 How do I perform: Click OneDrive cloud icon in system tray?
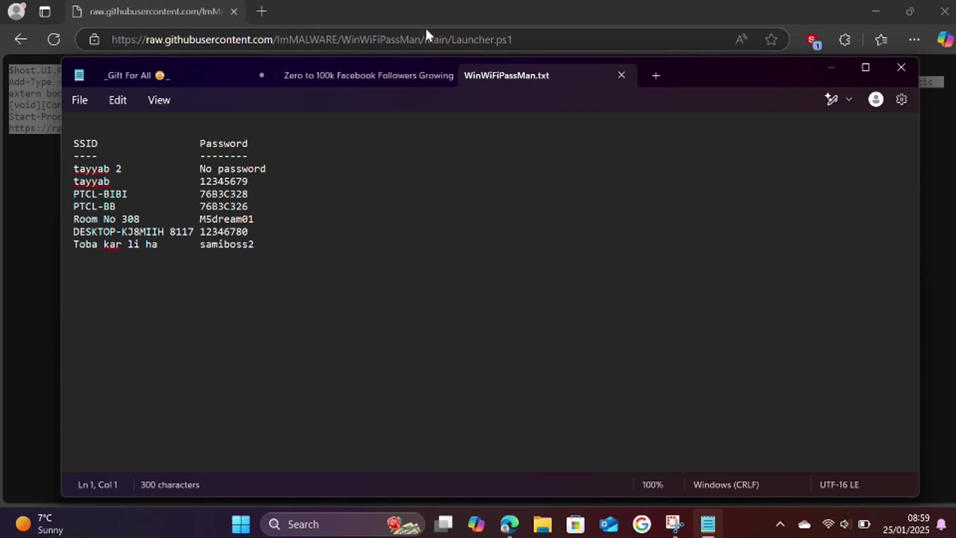(804, 524)
